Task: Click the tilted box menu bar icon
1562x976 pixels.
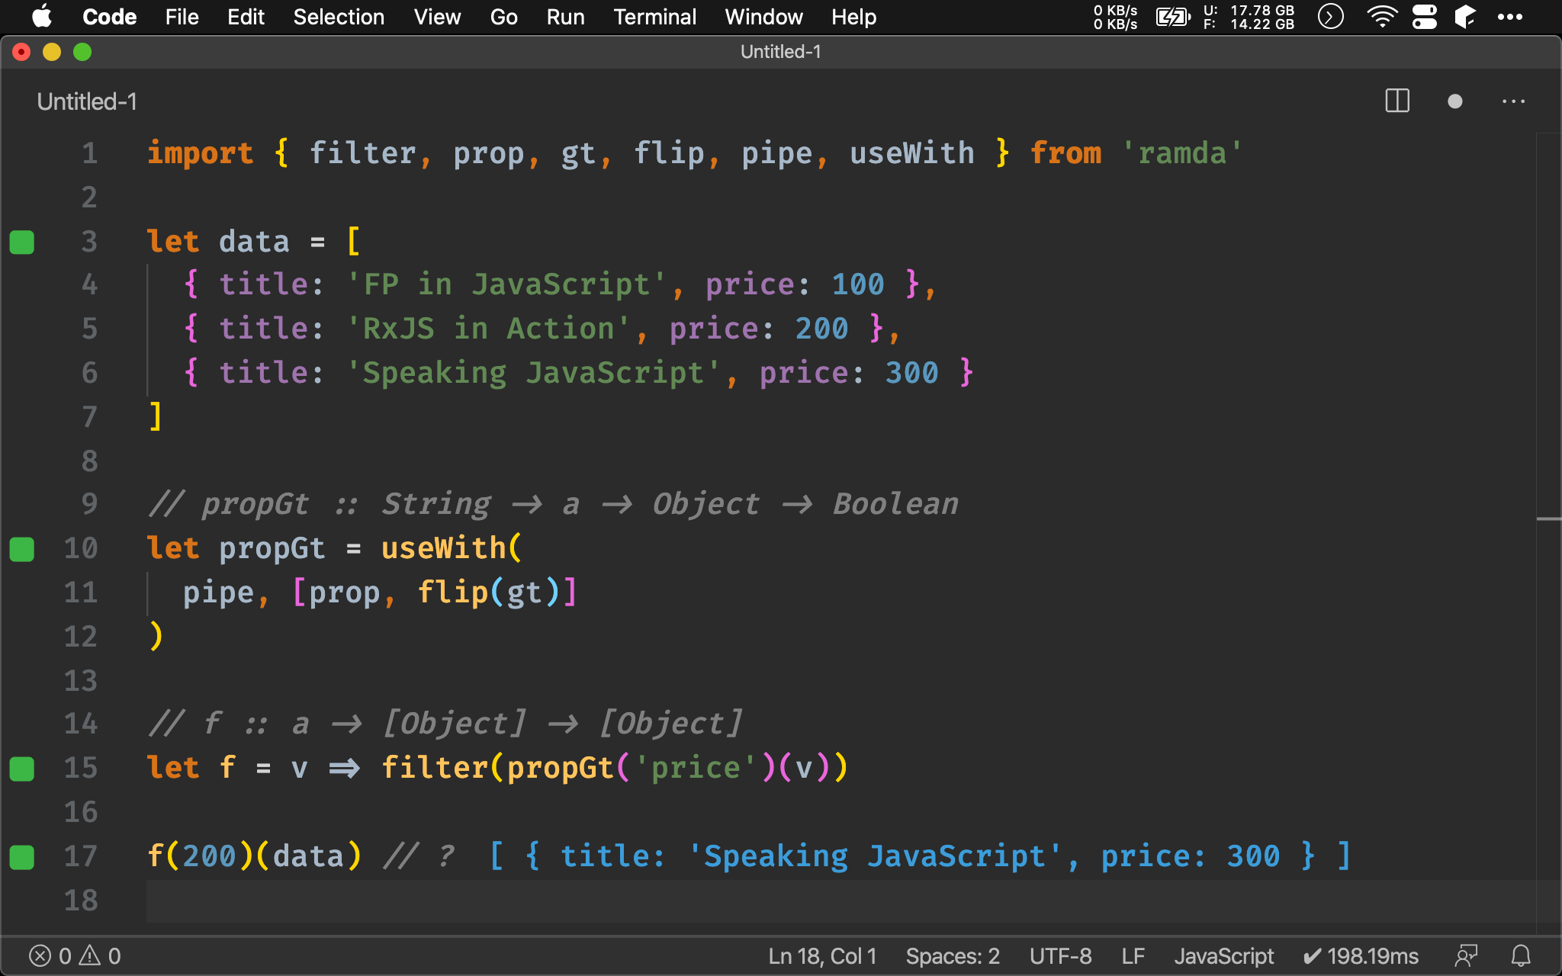Action: [1465, 16]
